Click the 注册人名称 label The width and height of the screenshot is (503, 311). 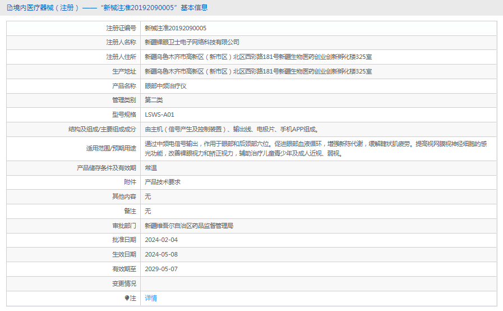point(121,43)
